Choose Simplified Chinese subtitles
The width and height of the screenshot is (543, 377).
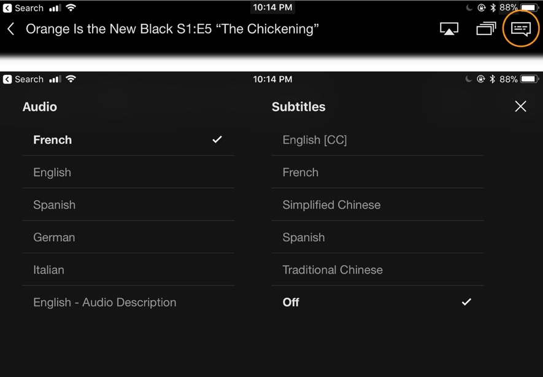pyautogui.click(x=331, y=204)
